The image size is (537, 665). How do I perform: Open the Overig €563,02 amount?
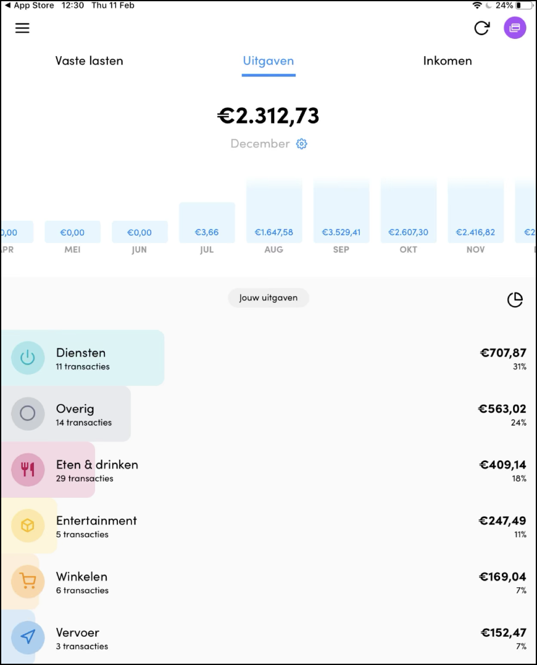click(x=502, y=409)
